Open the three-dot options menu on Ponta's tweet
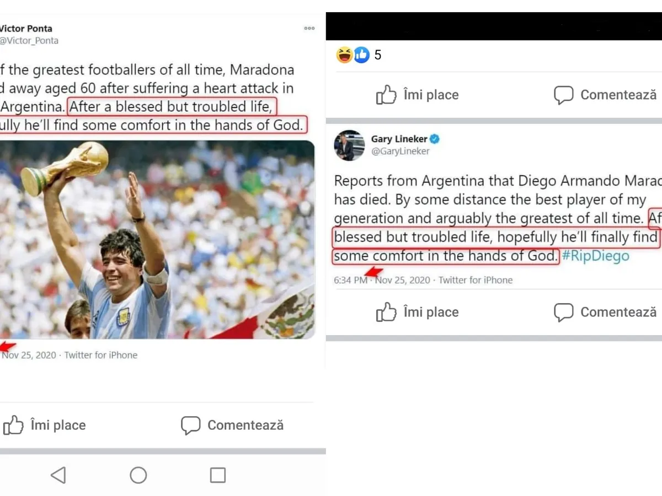Viewport: 662px width, 496px height. pyautogui.click(x=309, y=28)
